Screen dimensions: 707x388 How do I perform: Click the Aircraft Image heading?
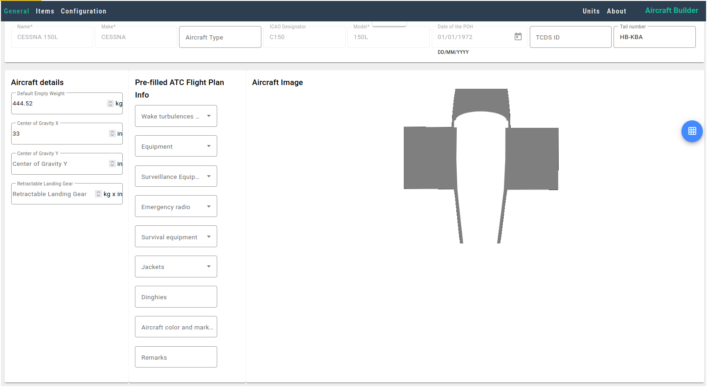[277, 82]
